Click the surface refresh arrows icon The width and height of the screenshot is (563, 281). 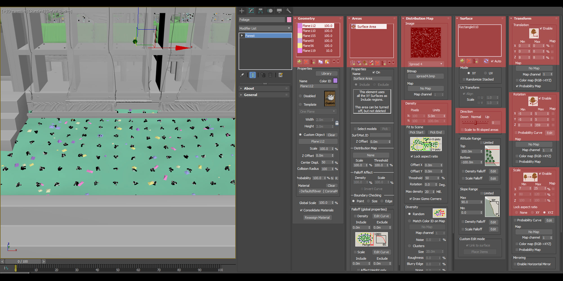coord(486,61)
